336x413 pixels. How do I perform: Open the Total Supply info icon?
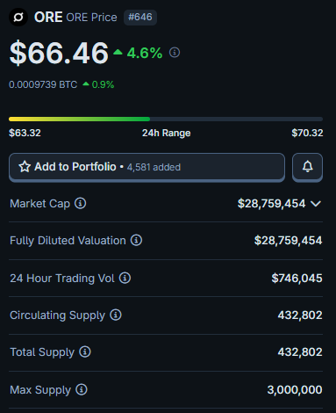tap(85, 351)
